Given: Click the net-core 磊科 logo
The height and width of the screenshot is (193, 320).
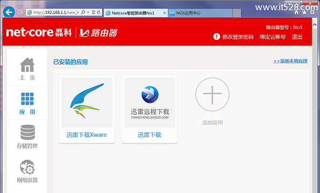Looking at the screenshot, I should [39, 32].
